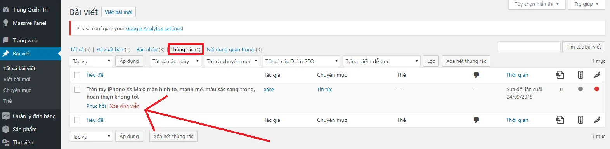This screenshot has height=149, width=610.
Task: Click SEO score icon in footer row
Action: (x=581, y=120)
